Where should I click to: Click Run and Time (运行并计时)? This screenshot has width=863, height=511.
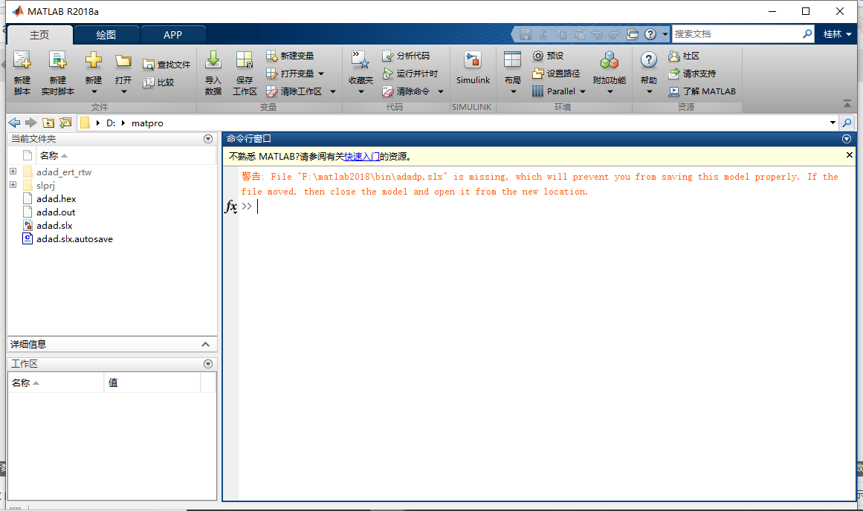click(x=410, y=73)
